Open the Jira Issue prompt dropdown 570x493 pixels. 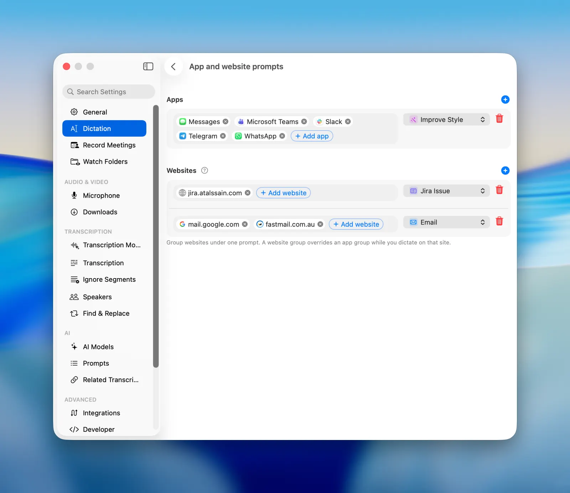(x=446, y=191)
